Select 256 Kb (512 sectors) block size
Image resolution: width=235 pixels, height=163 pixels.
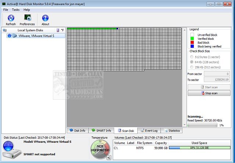pyautogui.click(x=205, y=67)
